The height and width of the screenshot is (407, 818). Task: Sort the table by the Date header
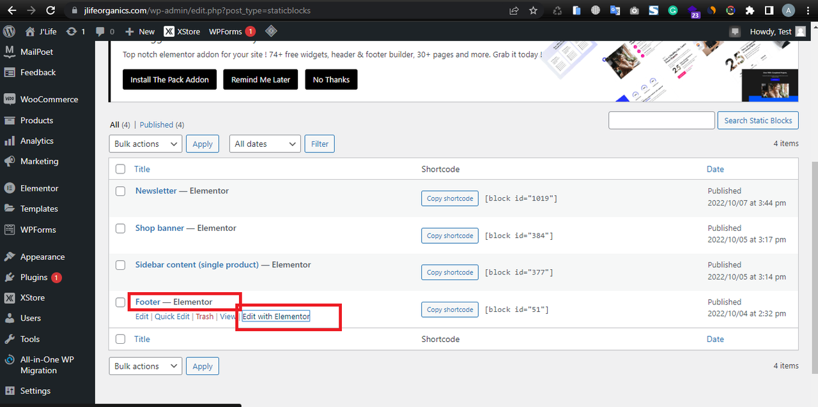pyautogui.click(x=715, y=169)
